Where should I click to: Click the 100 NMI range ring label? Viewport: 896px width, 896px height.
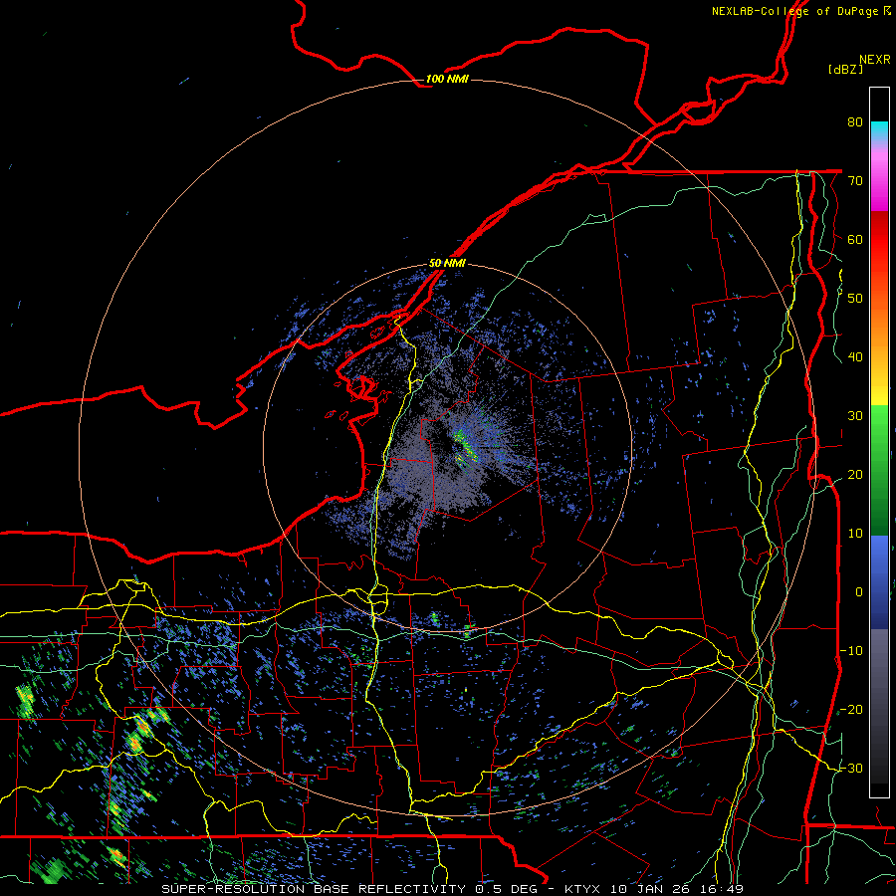point(447,79)
